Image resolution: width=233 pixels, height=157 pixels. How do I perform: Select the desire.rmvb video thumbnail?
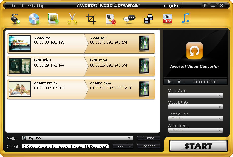pos(20,89)
